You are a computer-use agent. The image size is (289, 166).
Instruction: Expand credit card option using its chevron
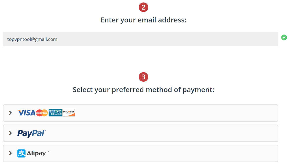pos(10,113)
